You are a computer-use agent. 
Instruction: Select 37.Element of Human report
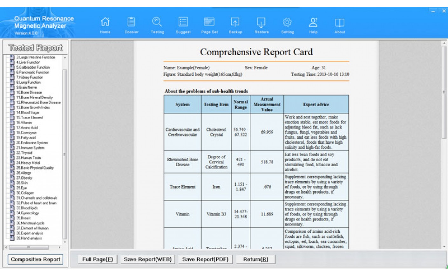click(32, 228)
